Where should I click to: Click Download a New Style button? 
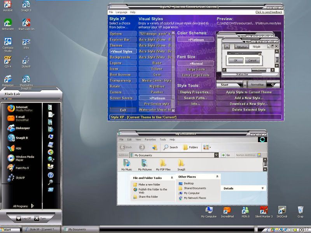(x=249, y=104)
